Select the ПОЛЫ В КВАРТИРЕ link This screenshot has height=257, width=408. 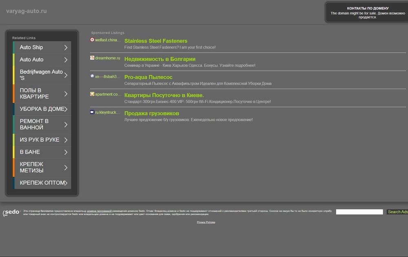42,94
